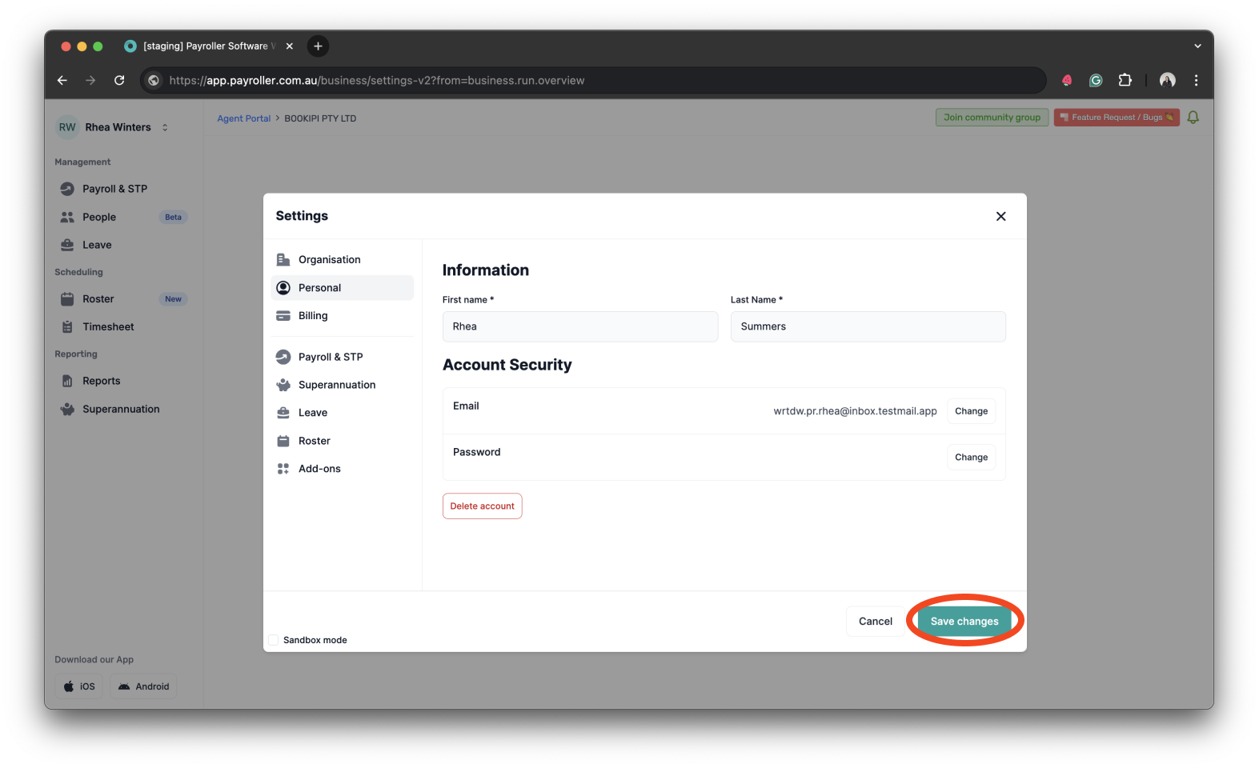Open Organisation settings tab
This screenshot has height=768, width=1259.
(x=343, y=260)
